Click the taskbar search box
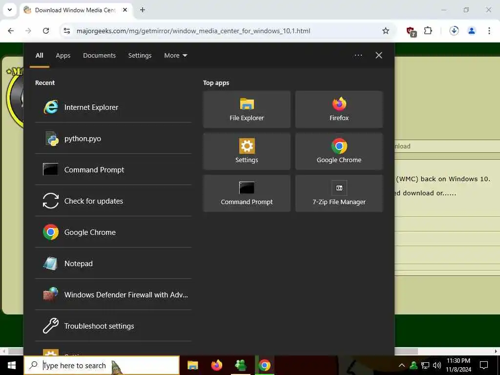The height and width of the screenshot is (375, 500). click(102, 365)
